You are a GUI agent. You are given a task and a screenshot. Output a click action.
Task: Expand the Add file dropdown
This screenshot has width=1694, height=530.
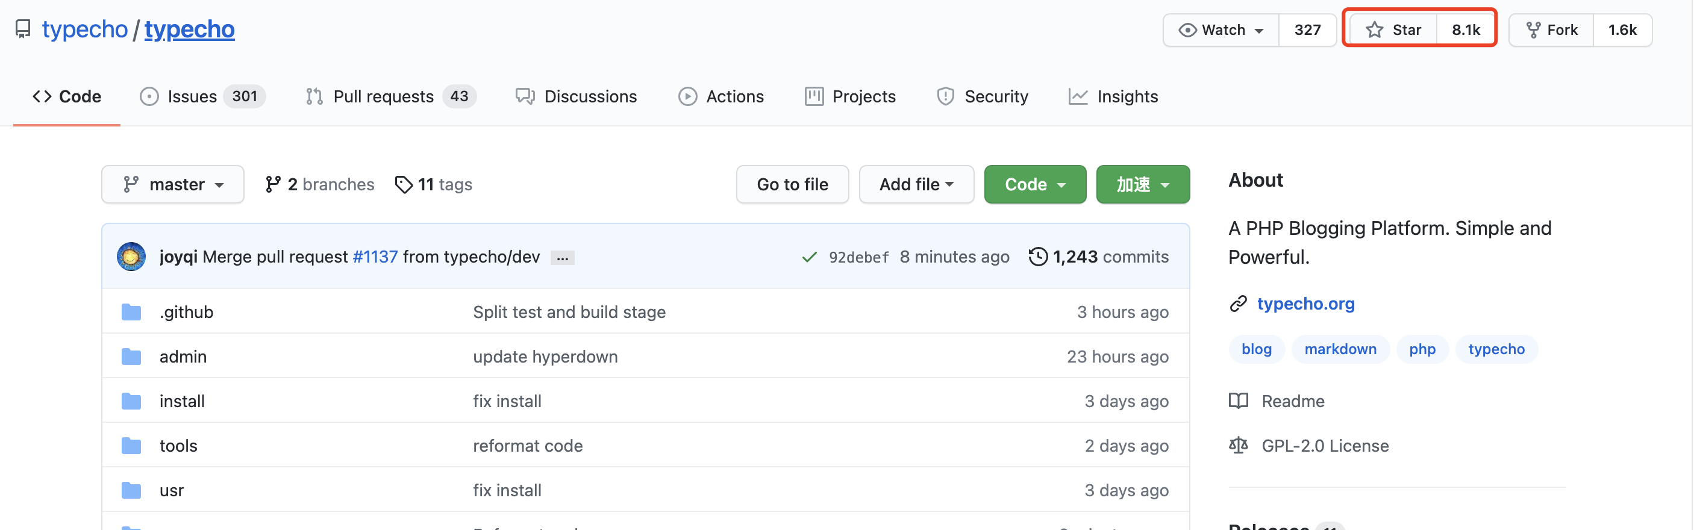tap(916, 184)
